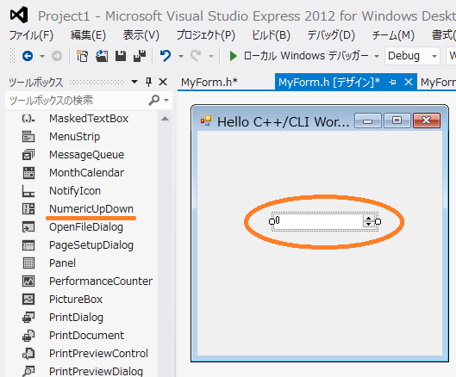Open the 表示(V) menu
The height and width of the screenshot is (377, 456).
click(141, 35)
